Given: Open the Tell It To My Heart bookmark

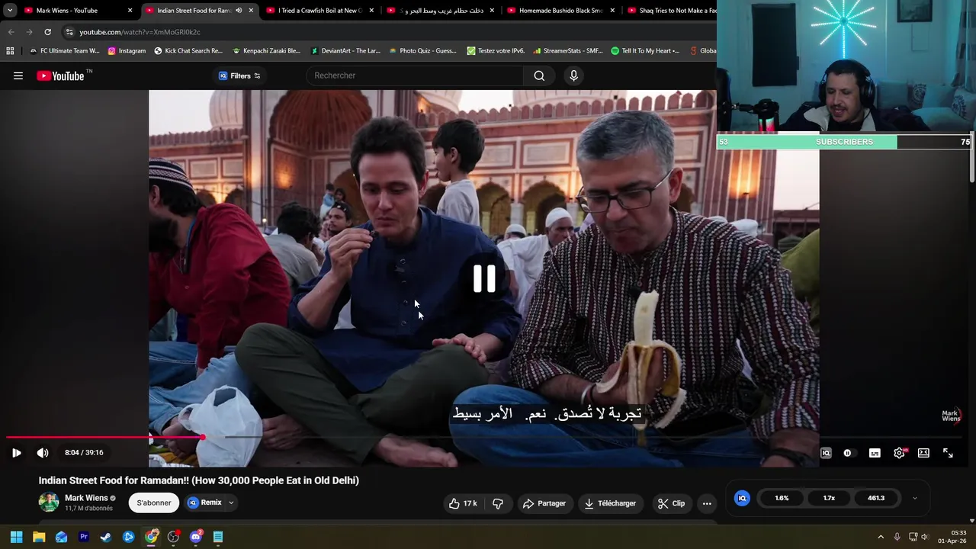Looking at the screenshot, I should 645,51.
